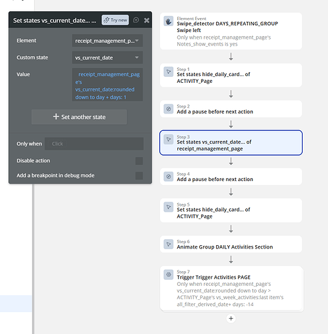
Task: Click the hand icon of Swipe_detector event
Action: [169, 21]
